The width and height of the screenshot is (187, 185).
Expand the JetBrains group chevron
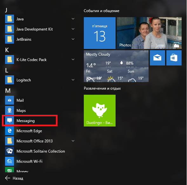tap(73, 39)
